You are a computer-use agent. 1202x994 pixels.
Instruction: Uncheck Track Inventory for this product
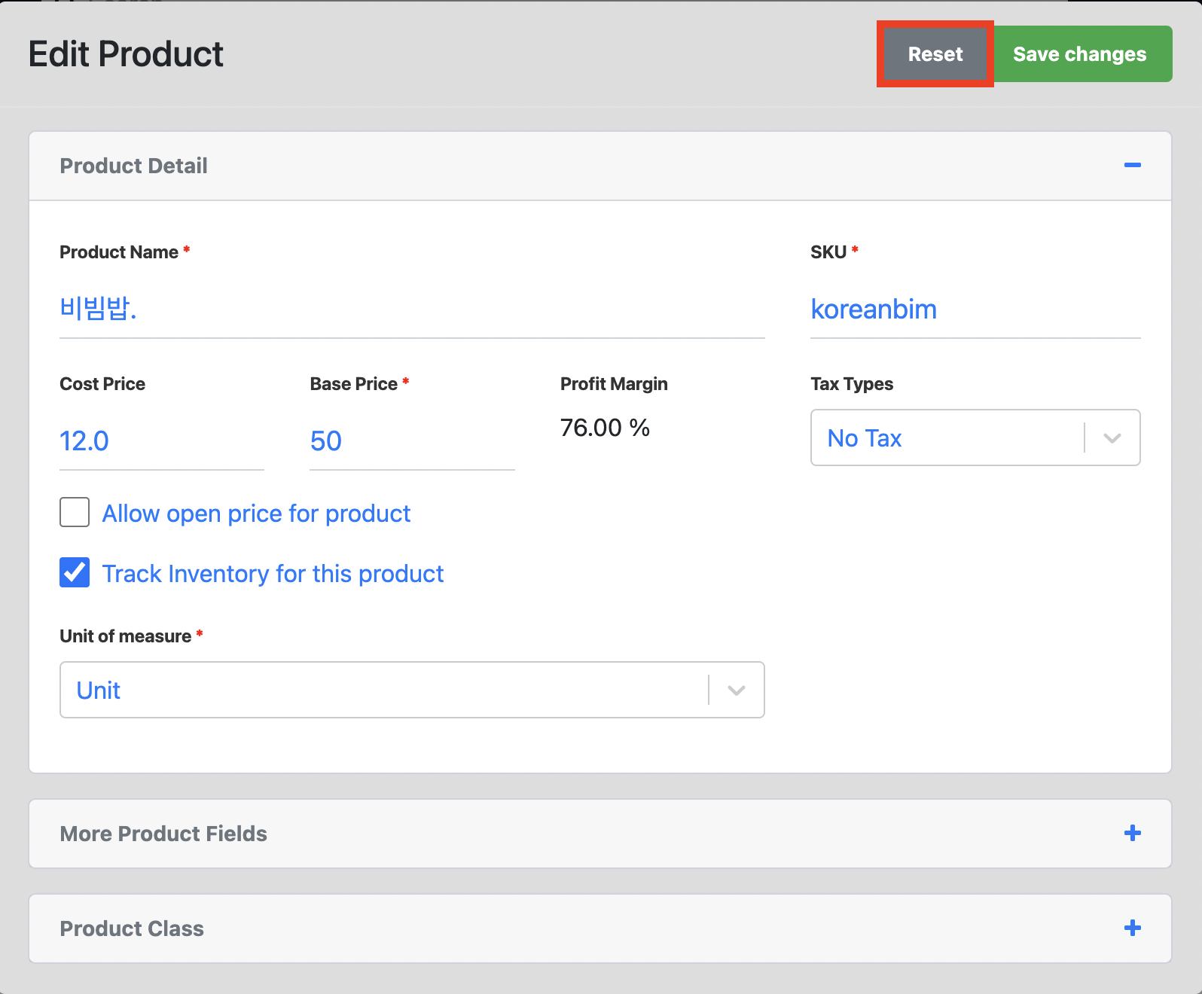75,572
